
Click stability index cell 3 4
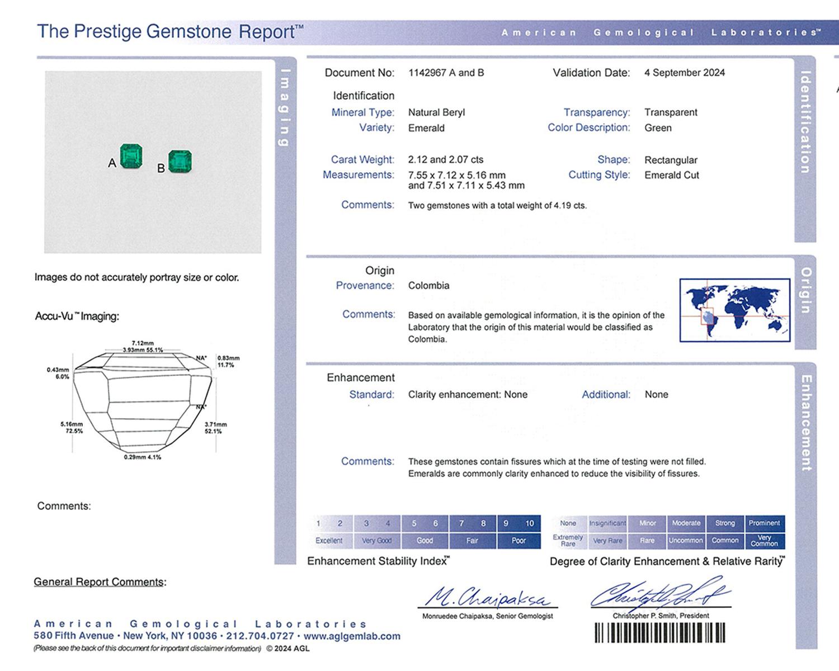[x=377, y=523]
